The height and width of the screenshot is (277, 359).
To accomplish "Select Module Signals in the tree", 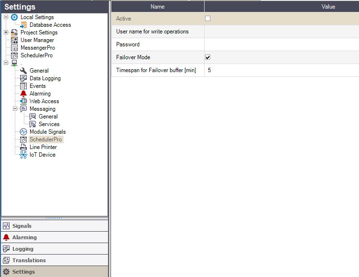I will 48,132.
